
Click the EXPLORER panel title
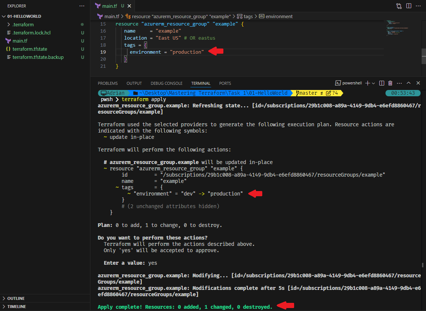tap(17, 6)
